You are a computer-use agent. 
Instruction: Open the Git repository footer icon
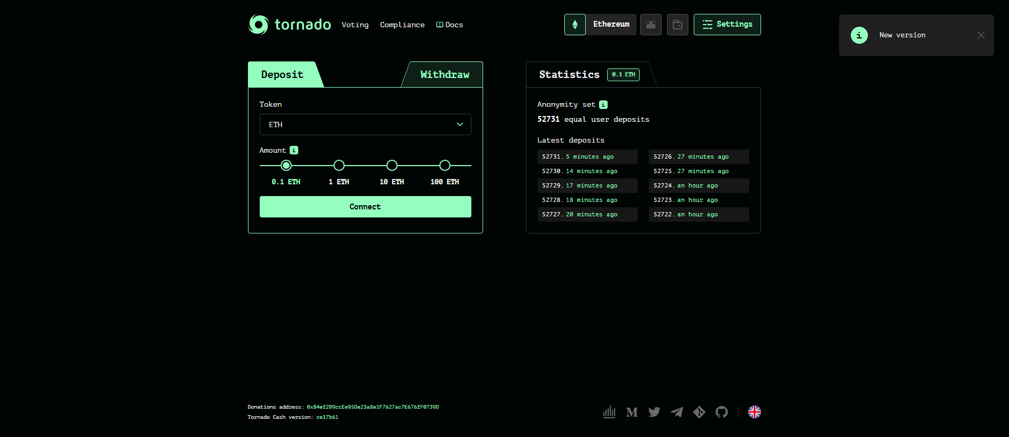(x=699, y=412)
